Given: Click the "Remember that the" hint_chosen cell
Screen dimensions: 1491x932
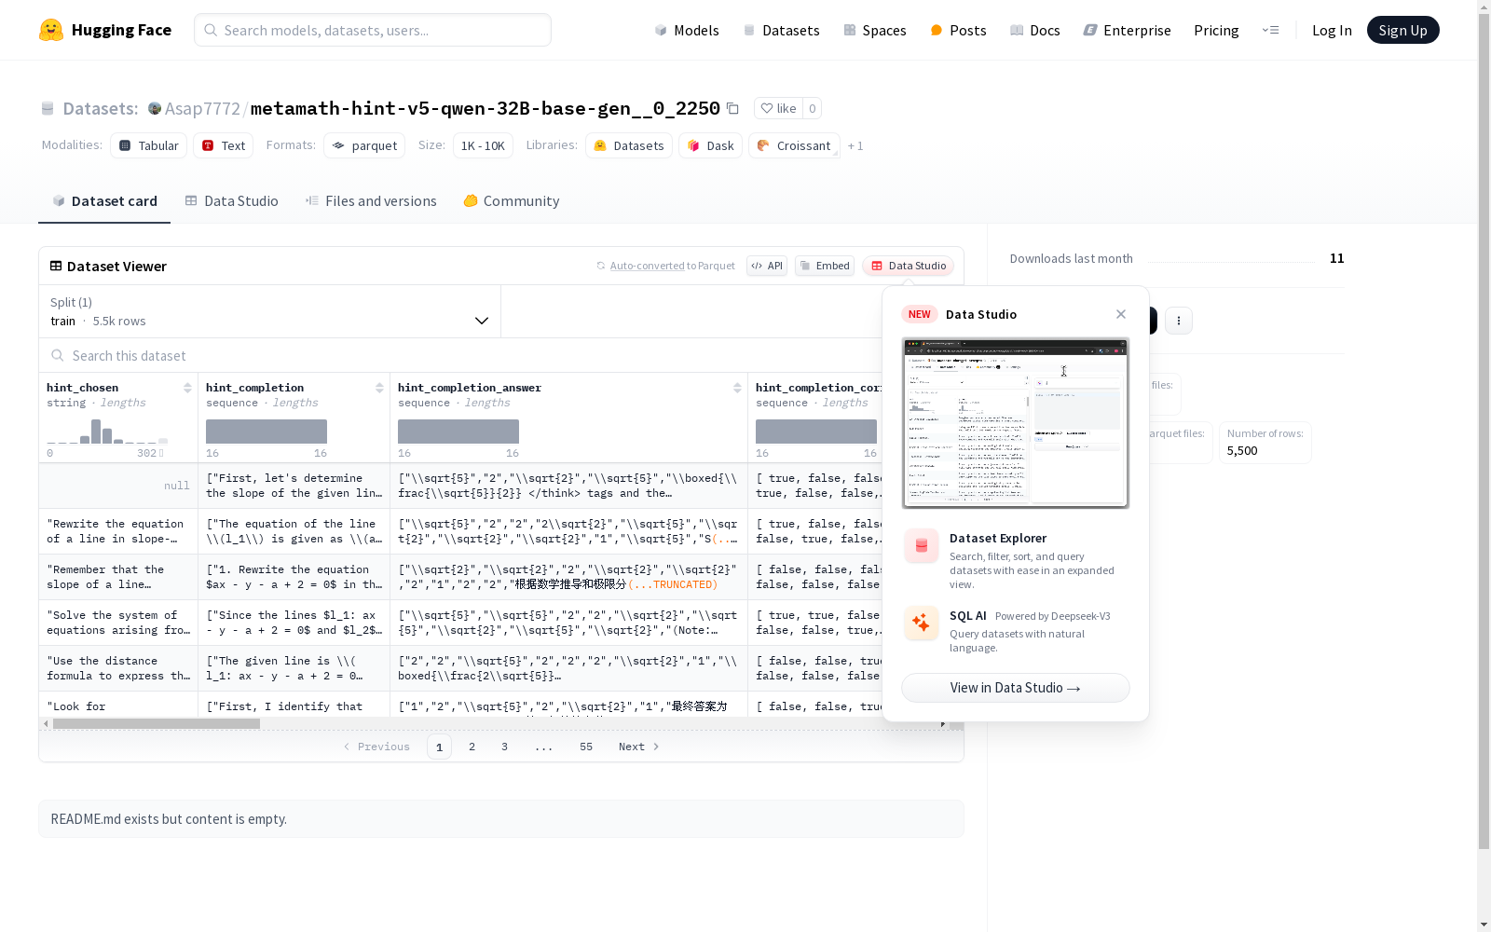Looking at the screenshot, I should point(118,577).
